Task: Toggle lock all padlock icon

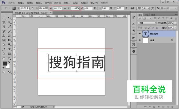Action: [x=157, y=28]
